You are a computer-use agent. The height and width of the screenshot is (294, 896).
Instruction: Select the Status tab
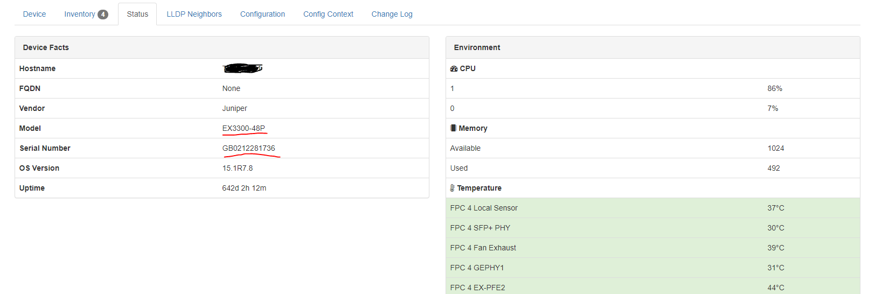pyautogui.click(x=137, y=15)
